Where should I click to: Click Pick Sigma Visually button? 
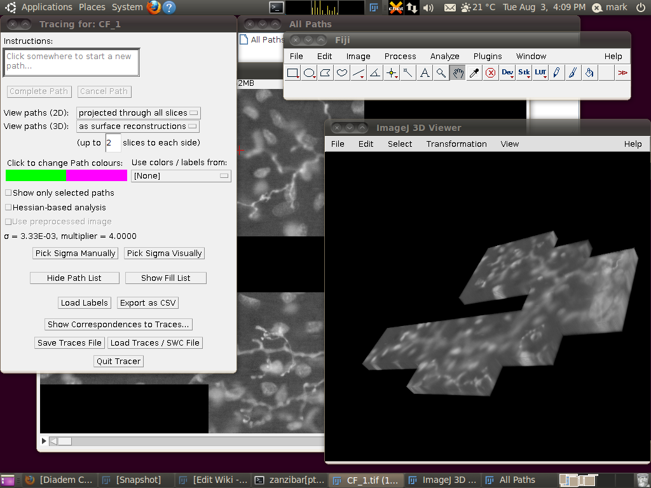[x=165, y=253]
